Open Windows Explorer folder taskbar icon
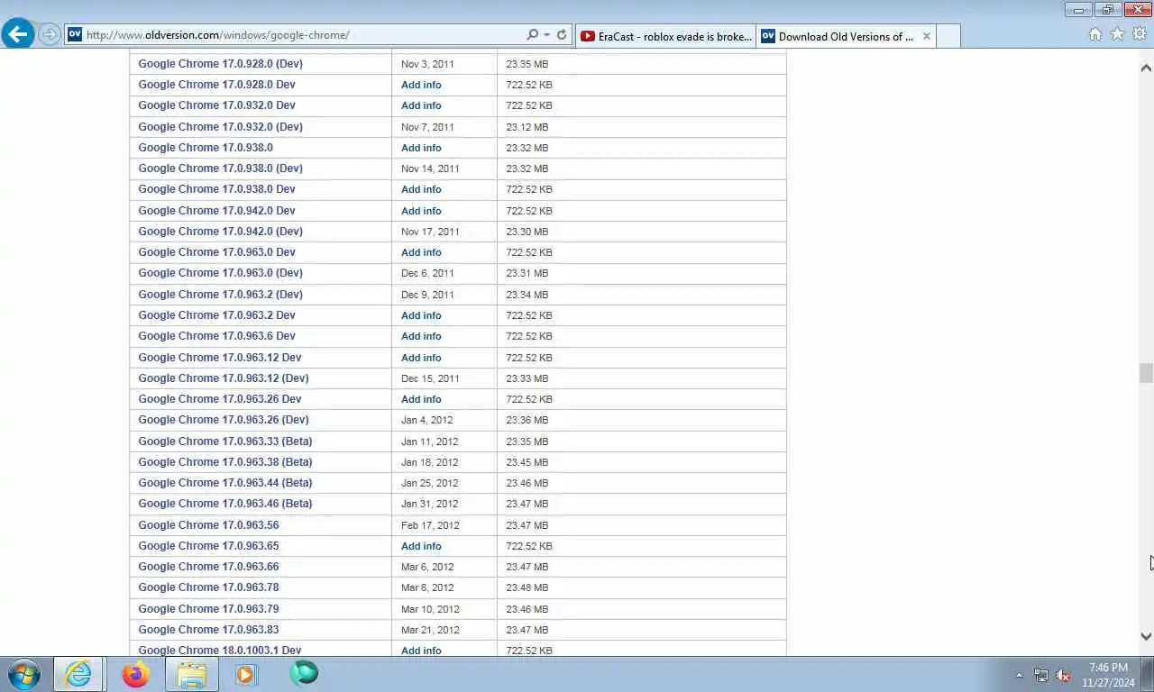This screenshot has height=692, width=1154. [192, 674]
